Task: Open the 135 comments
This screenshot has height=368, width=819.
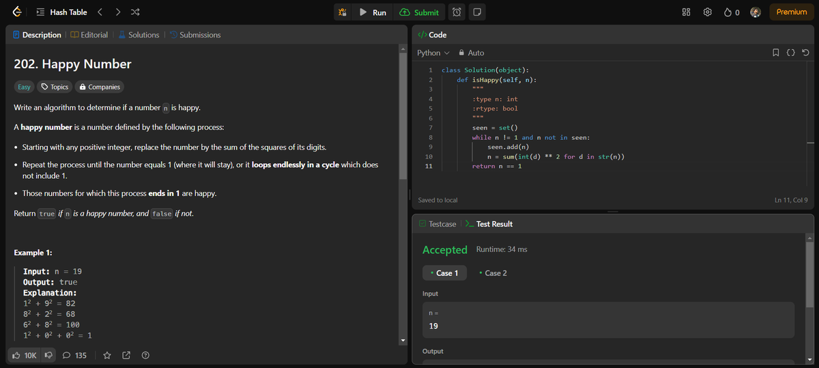Action: [74, 355]
